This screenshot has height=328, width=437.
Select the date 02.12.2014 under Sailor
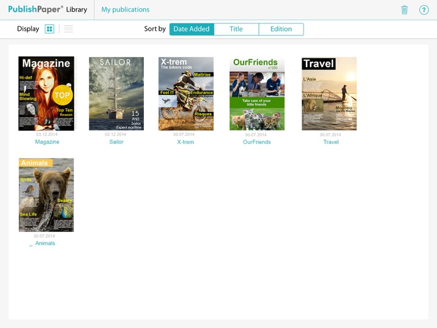pos(115,135)
